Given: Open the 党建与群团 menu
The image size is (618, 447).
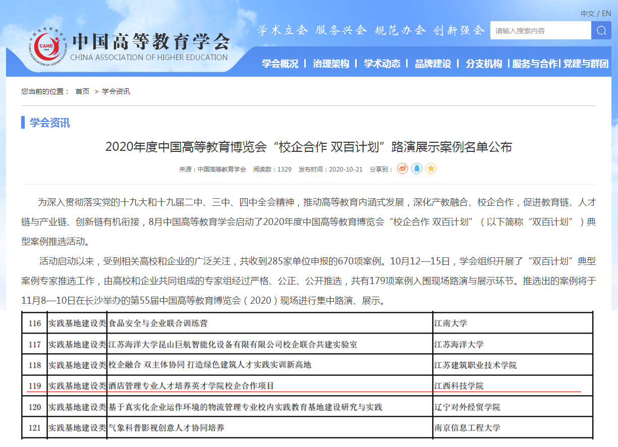Looking at the screenshot, I should (586, 64).
